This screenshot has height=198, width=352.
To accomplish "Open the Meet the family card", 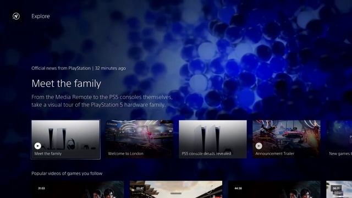I will pyautogui.click(x=65, y=139).
